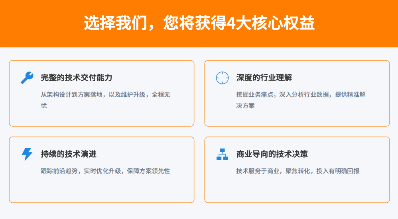The image size is (398, 219).
Task: Click the description starting with 跟踪前沿趋势
Action: 105,171
